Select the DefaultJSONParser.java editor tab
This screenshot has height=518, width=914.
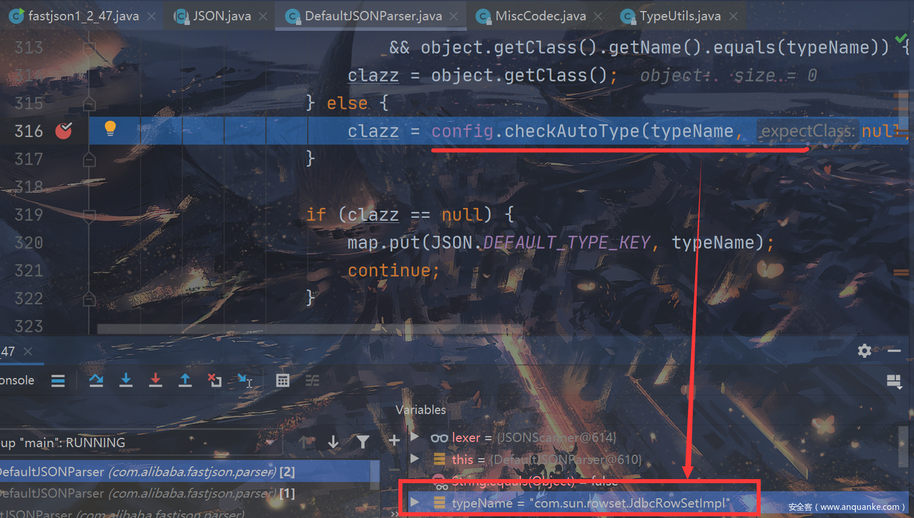(x=370, y=16)
